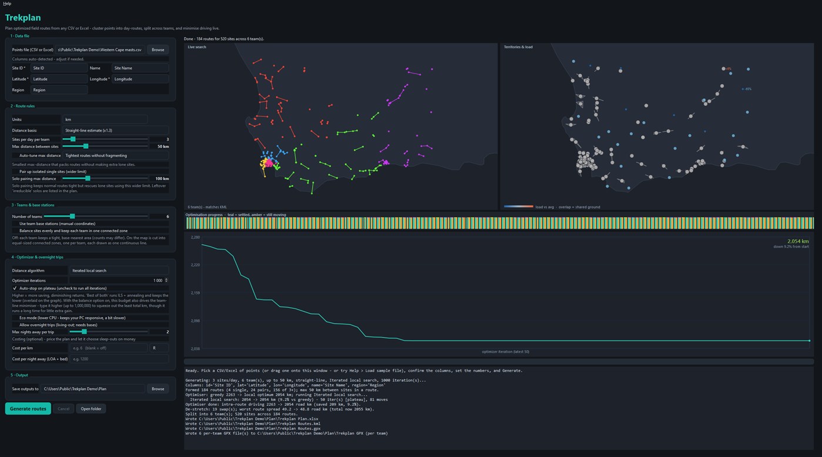Open the Distance algorithm dropdown
The height and width of the screenshot is (457, 822).
click(x=119, y=271)
